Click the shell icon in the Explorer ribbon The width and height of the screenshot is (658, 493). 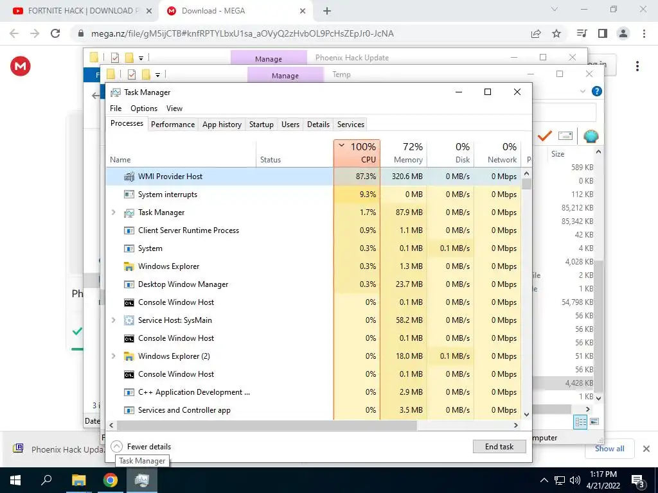(x=591, y=136)
